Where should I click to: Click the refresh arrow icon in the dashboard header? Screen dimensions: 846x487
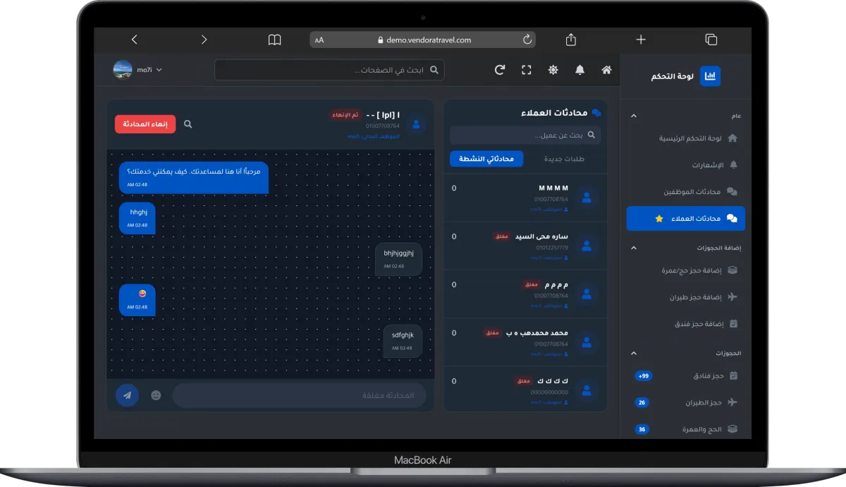pyautogui.click(x=500, y=70)
